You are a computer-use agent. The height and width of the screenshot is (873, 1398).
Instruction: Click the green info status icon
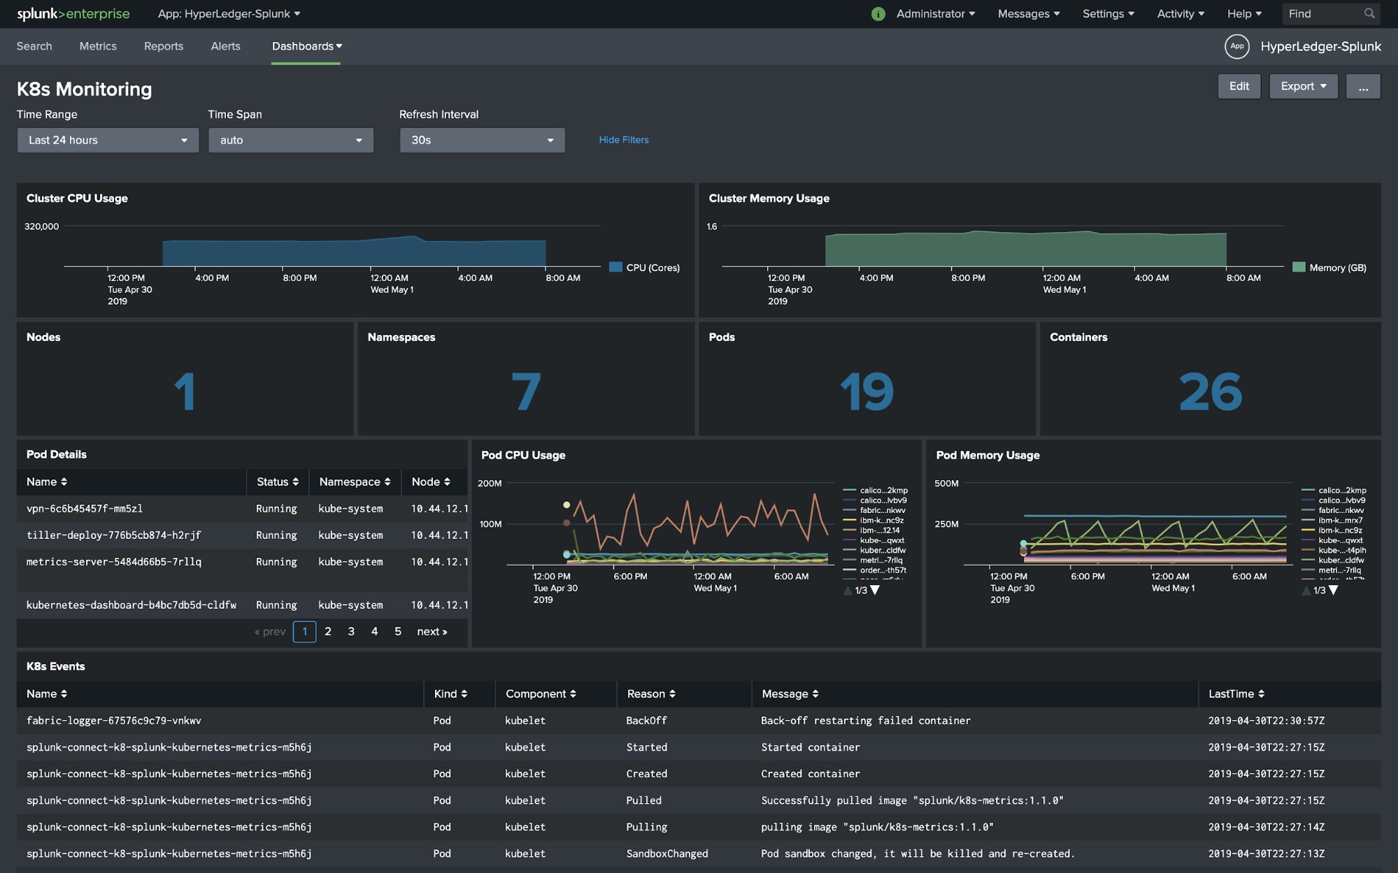[x=878, y=14]
